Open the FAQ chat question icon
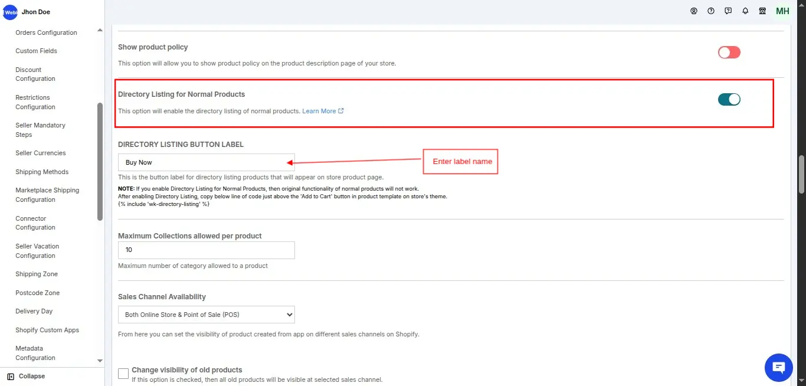Screen dimensions: 806x386 pyautogui.click(x=728, y=11)
